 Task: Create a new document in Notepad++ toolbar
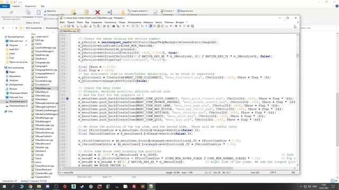(x=61, y=26)
